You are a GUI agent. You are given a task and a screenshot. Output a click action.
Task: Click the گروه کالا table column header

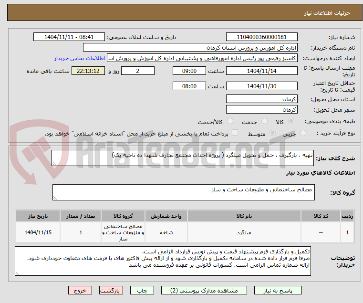123,216
